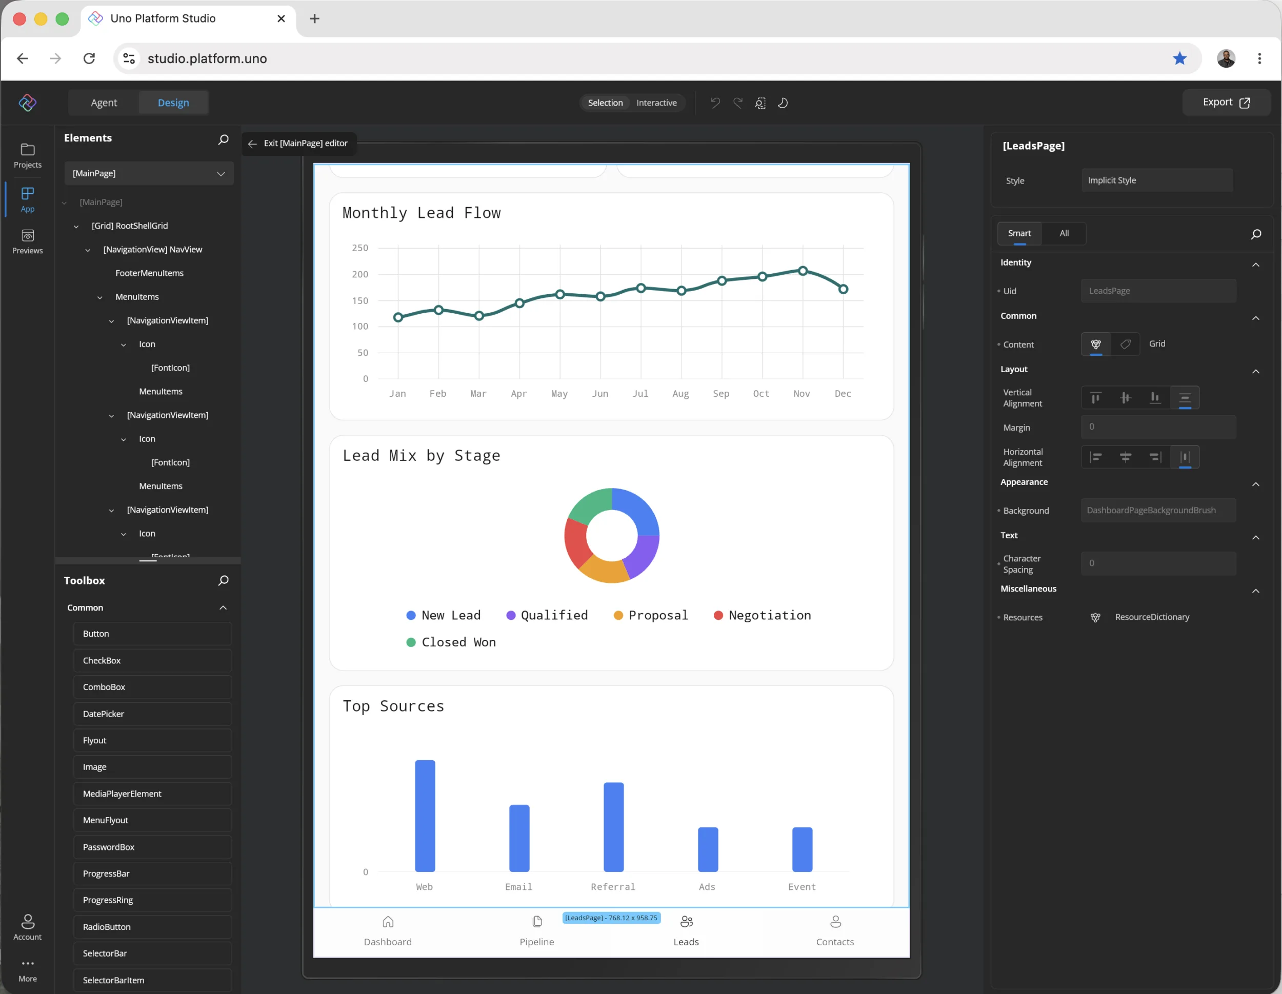This screenshot has height=994, width=1282.
Task: Open the App sidebar panel
Action: [x=28, y=200]
